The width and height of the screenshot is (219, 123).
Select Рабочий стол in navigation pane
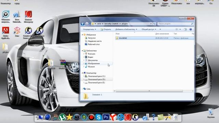(x=94, y=44)
